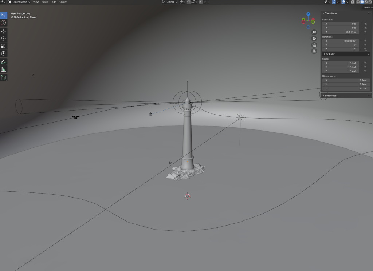
Task: Expand the Properties panel section
Action: pyautogui.click(x=330, y=96)
